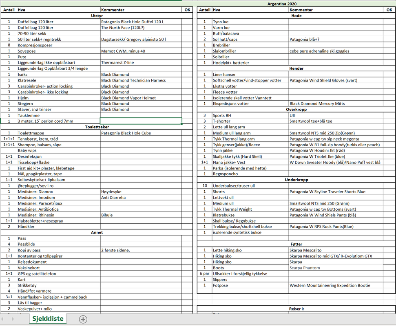Select the Hender section header
The image size is (396, 326).
pos(296,68)
